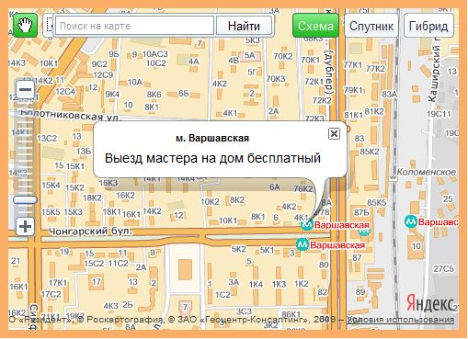Click house label 10C2
The image size is (468, 339).
pos(156,63)
